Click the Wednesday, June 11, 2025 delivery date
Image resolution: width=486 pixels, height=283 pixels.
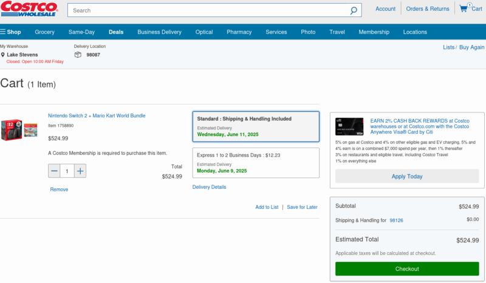(228, 134)
